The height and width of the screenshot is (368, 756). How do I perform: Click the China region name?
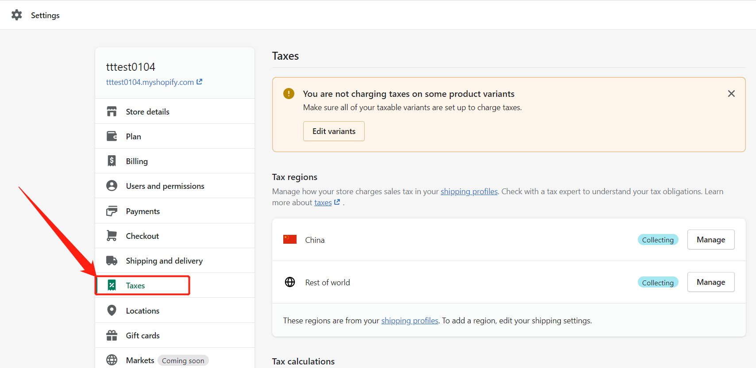[x=315, y=240]
